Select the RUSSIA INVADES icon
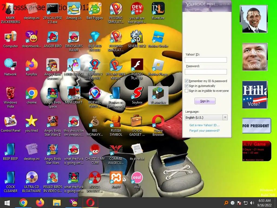Screen dimensions: 277x208 click(x=95, y=182)
